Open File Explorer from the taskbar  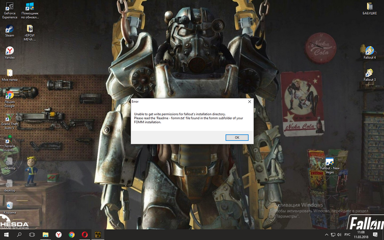(x=45, y=234)
